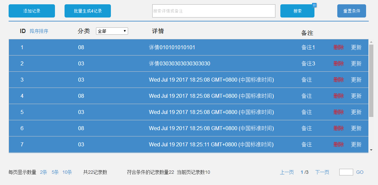This screenshot has width=378, height=185.
Task: Toggle the 降序排序 sort link
Action: point(39,31)
